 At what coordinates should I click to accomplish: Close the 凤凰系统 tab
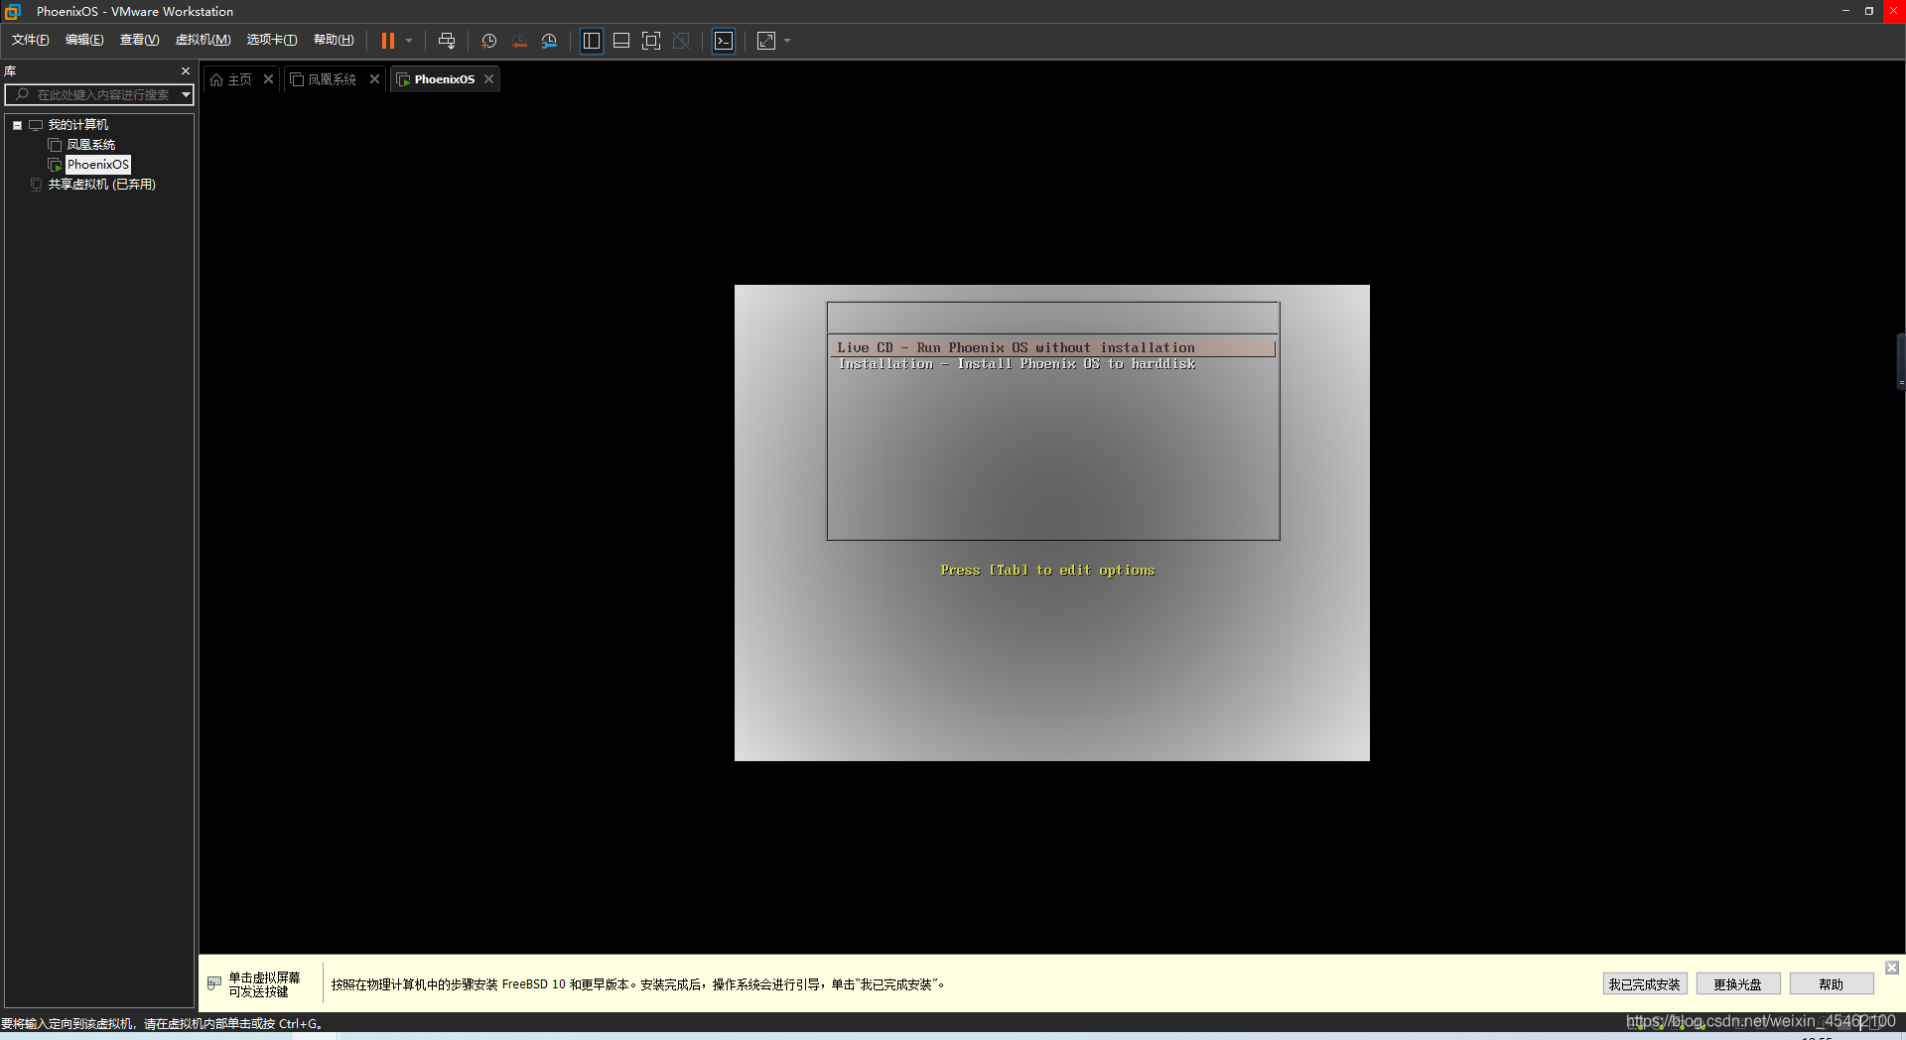[374, 79]
